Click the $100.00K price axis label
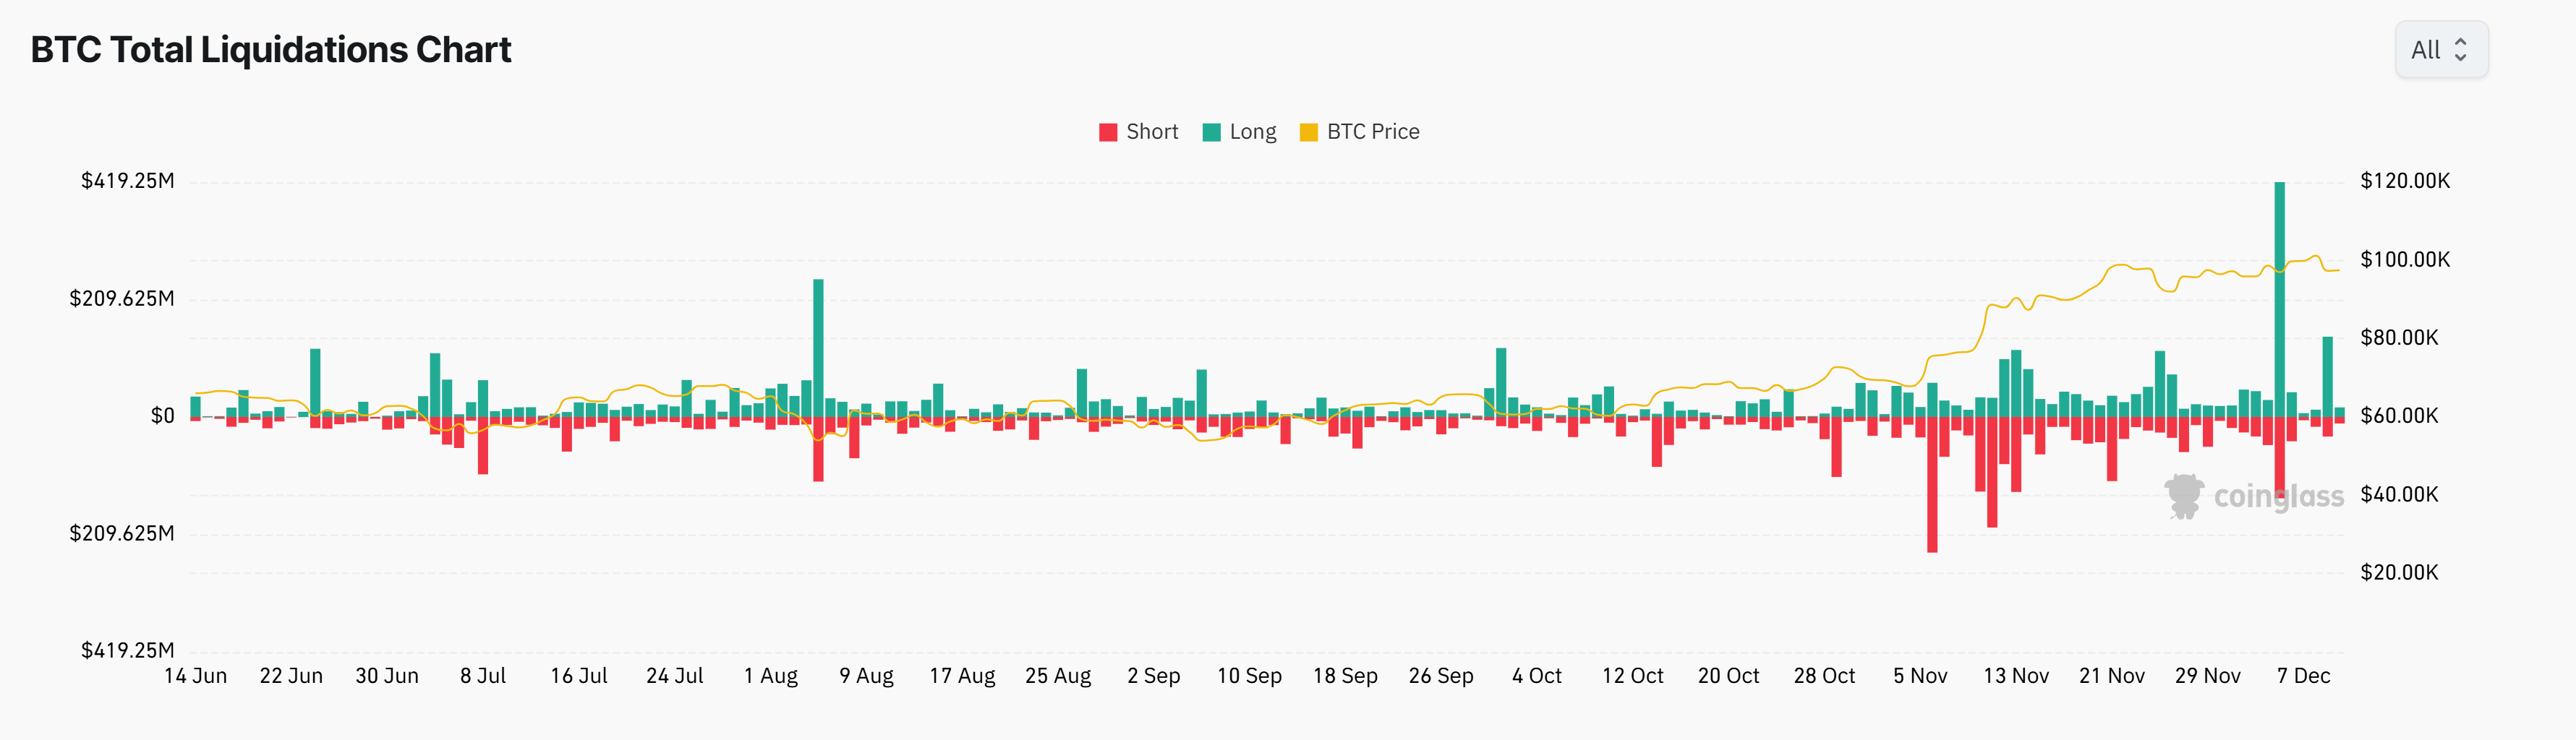The width and height of the screenshot is (2576, 740). tap(2404, 259)
